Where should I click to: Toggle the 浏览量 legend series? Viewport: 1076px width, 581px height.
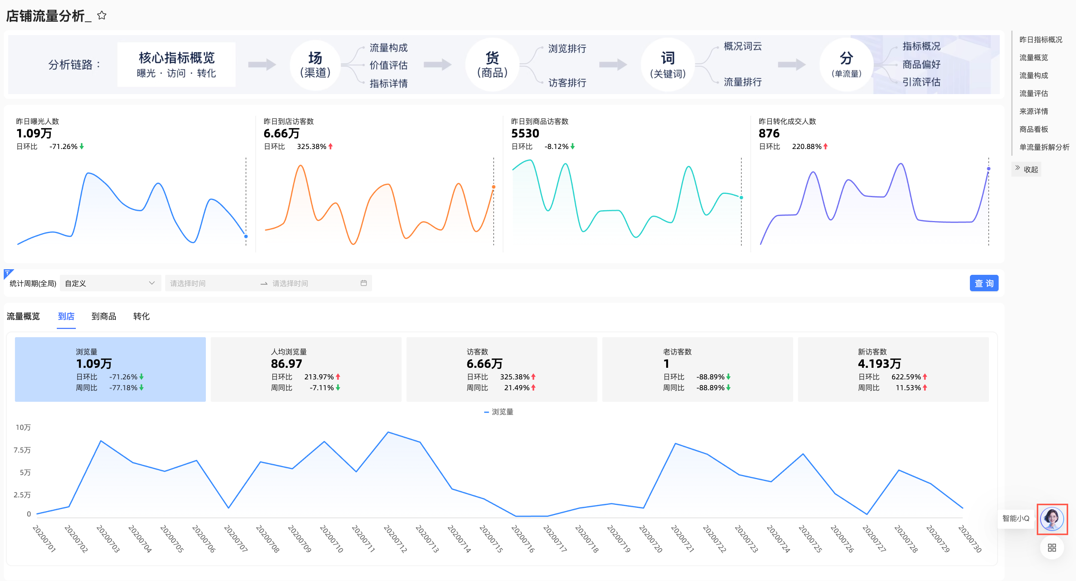coord(499,411)
